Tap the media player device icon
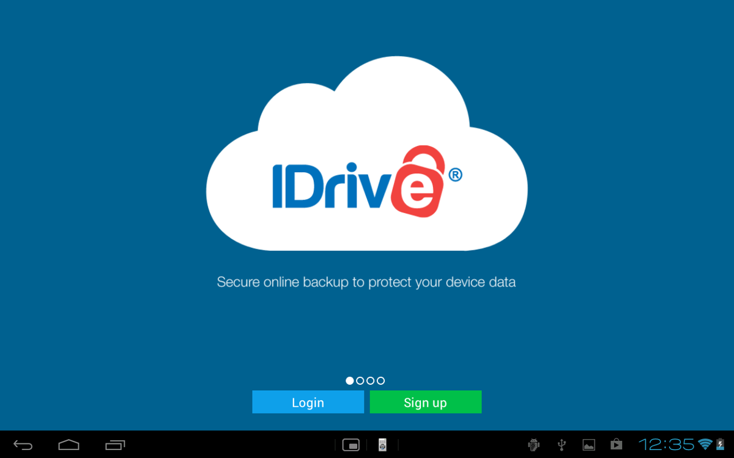Viewport: 734px width, 458px height. pyautogui.click(x=382, y=445)
